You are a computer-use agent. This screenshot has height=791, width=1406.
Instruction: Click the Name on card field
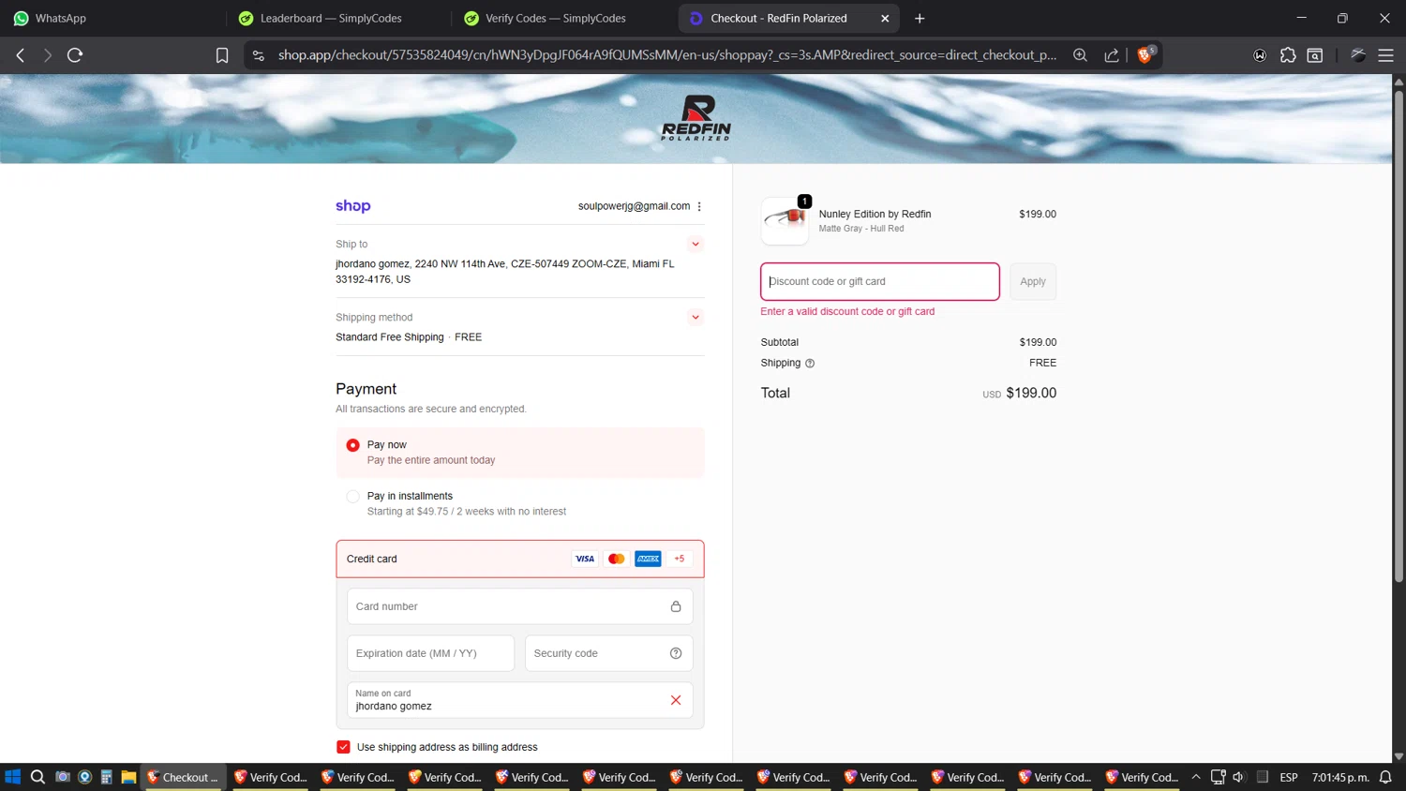click(x=520, y=700)
